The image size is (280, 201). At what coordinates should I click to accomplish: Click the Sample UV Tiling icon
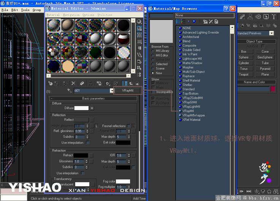point(139,41)
